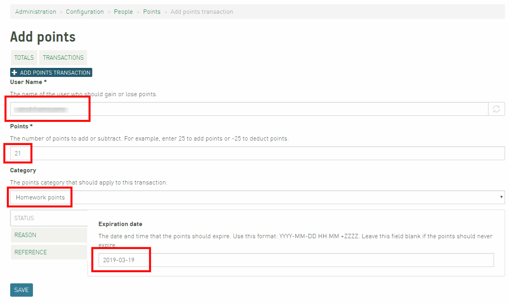
Task: Open the Configuration breadcrumb link
Action: coord(85,12)
